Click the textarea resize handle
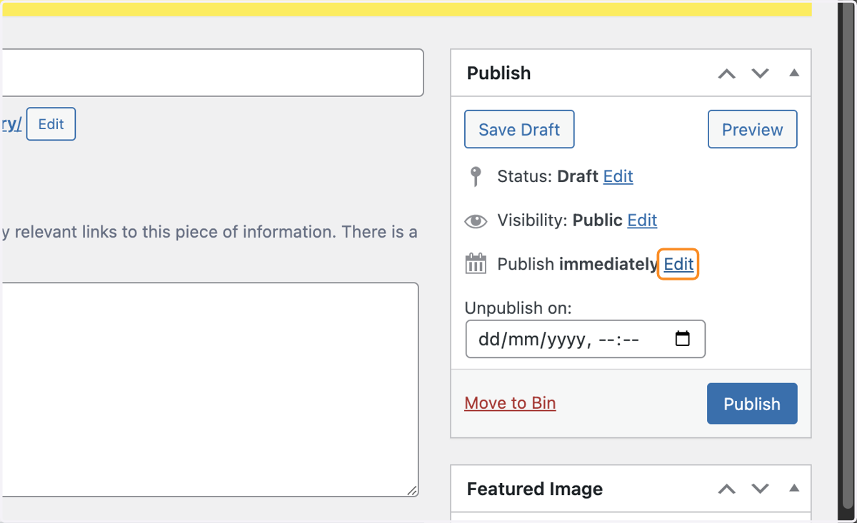 412,491
